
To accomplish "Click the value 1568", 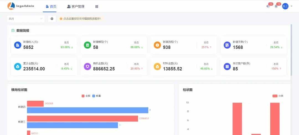I will tap(238, 47).
